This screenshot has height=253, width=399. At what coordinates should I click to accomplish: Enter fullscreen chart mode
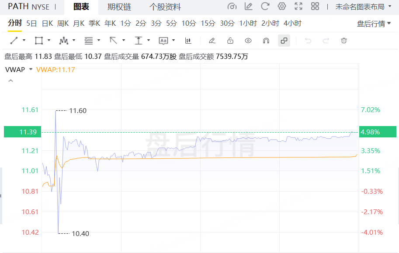click(x=298, y=7)
